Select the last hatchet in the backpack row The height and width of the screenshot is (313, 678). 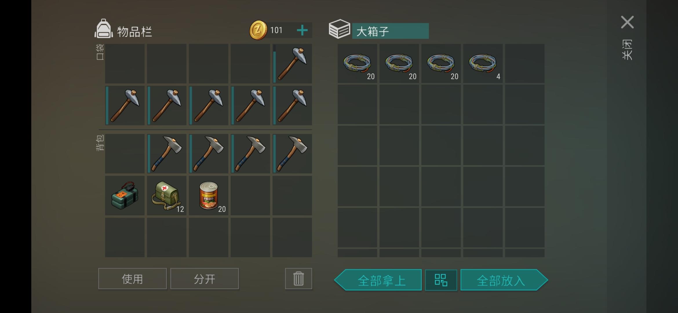[x=292, y=154]
